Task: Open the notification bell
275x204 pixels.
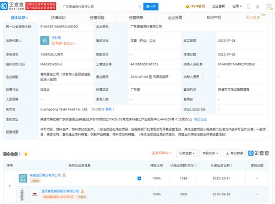Action: coord(257,7)
